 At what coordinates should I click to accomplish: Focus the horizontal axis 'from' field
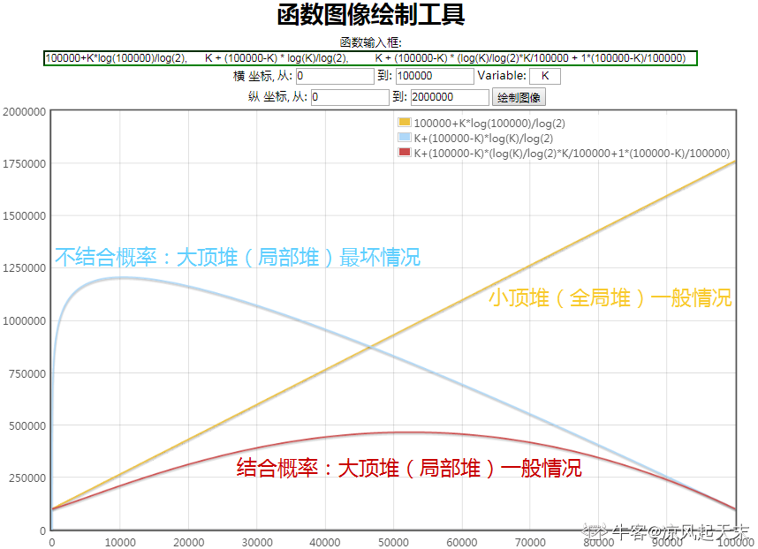click(335, 77)
